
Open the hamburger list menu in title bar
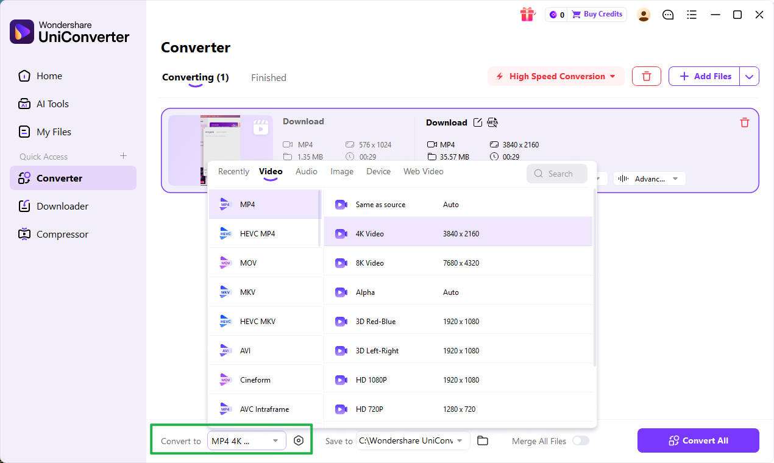pyautogui.click(x=692, y=15)
